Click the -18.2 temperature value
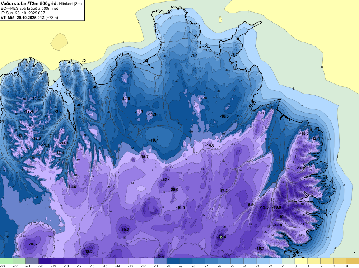Viewport: 359px width, 268px height. coord(88,252)
